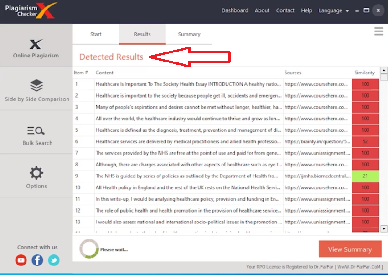
Task: Select row 6 Healthcare services are delivered
Action: pos(226,141)
